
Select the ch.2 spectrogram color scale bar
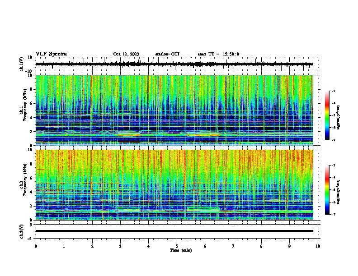point(327,190)
